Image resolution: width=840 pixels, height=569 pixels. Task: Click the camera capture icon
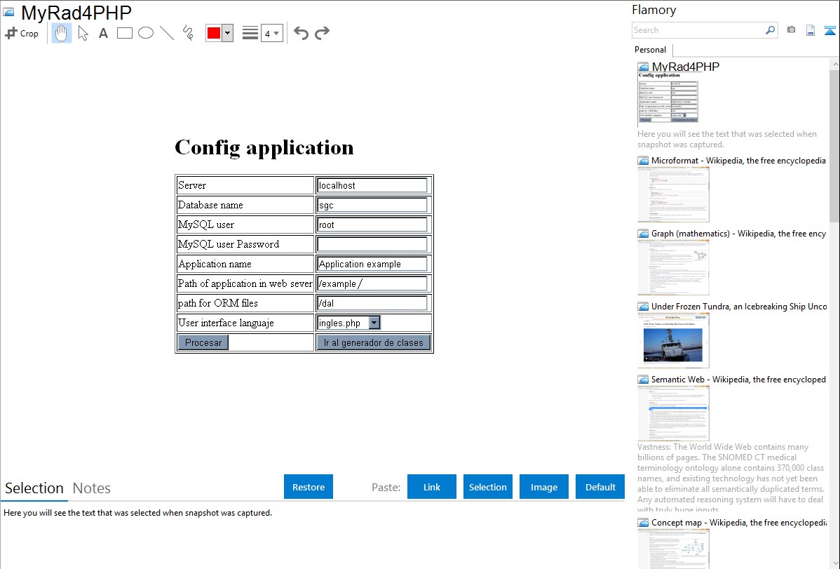pyautogui.click(x=791, y=30)
